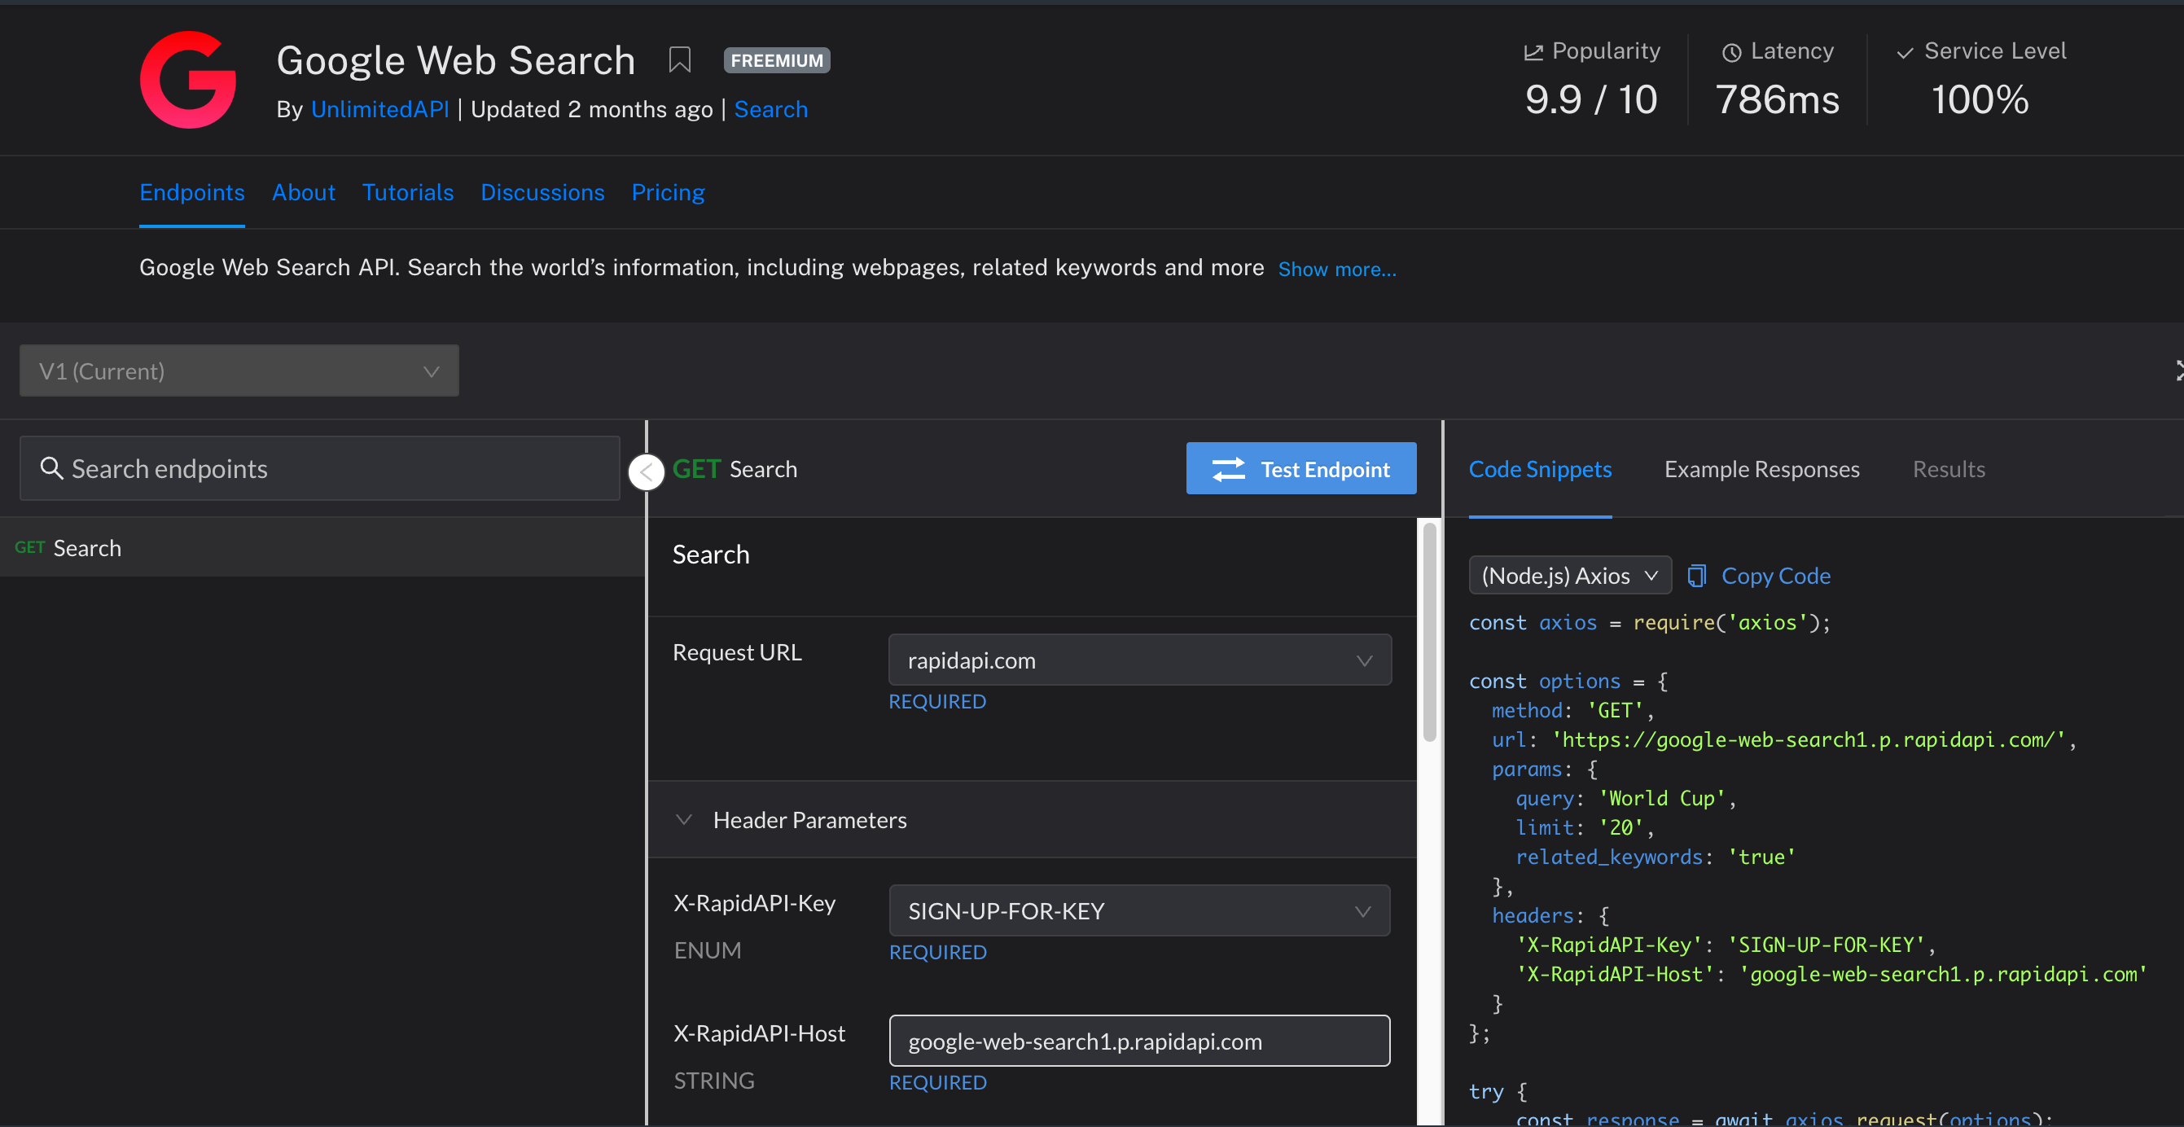Click the FREEMIUM badge
This screenshot has height=1127, width=2184.
click(777, 60)
